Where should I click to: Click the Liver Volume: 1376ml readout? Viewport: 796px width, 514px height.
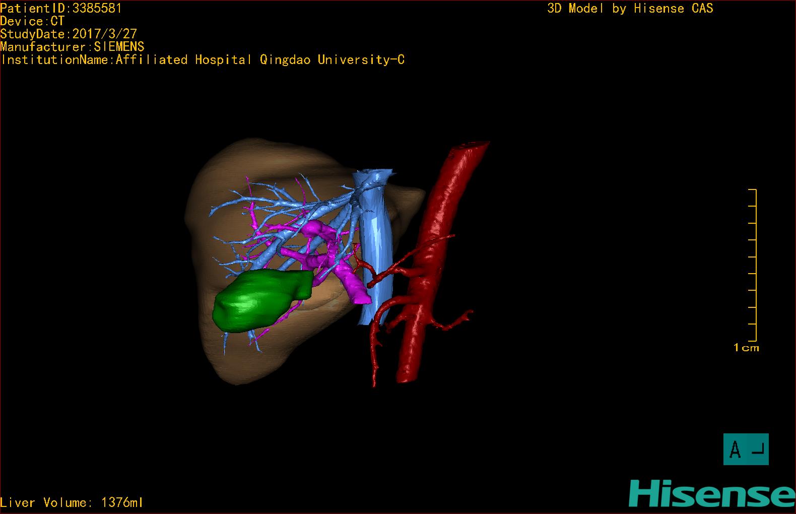click(72, 502)
